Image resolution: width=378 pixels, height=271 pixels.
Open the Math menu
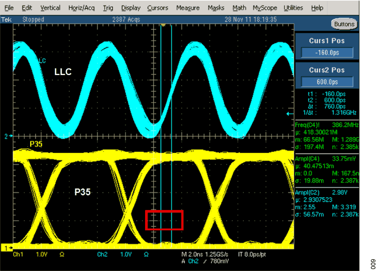coord(239,8)
